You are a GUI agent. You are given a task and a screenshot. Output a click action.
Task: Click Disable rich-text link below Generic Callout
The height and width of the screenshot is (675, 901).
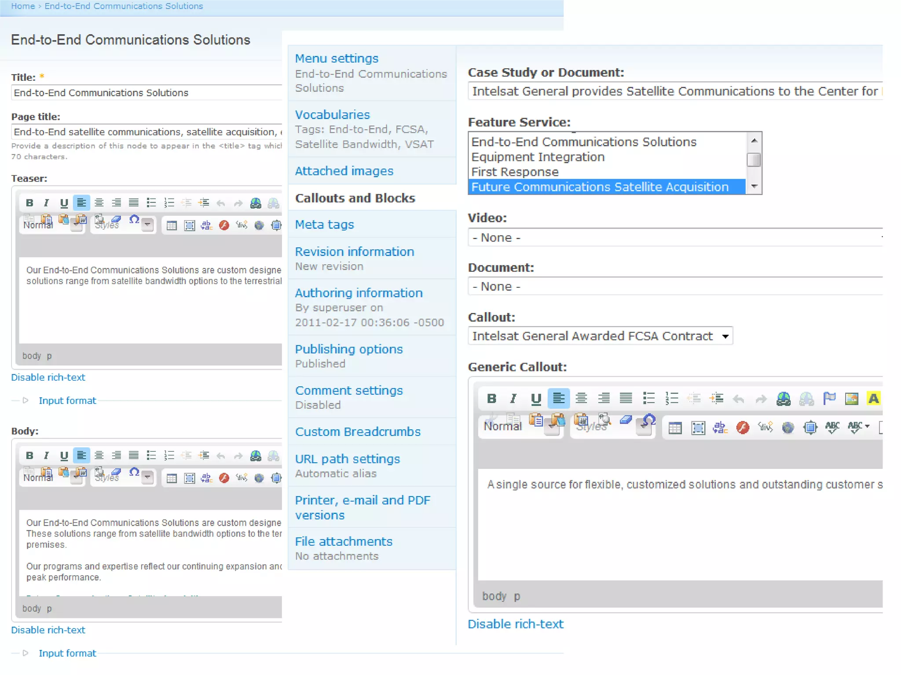click(x=515, y=624)
